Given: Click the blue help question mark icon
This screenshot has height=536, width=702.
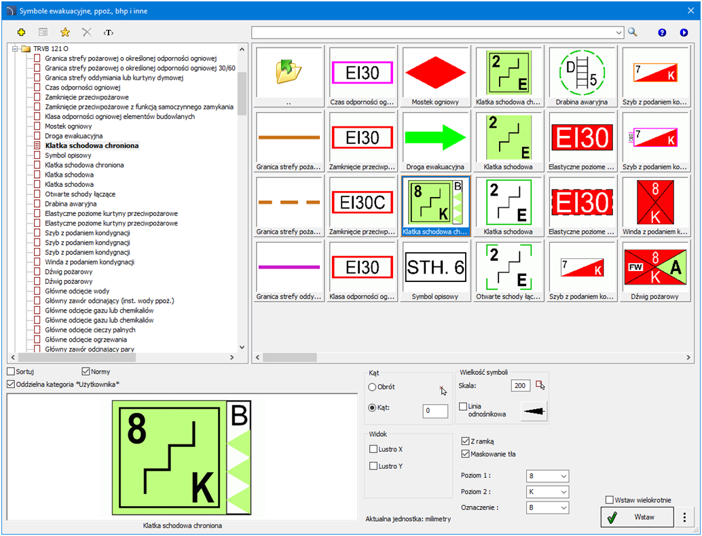Looking at the screenshot, I should click(662, 32).
